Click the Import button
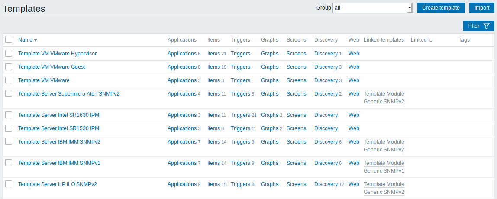497x199 pixels. 482,8
